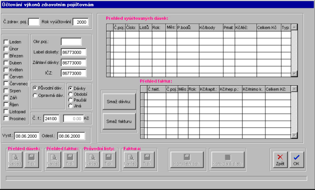Click up arrow of faktur table scrollbar
The height and width of the screenshot is (190, 315).
(294, 89)
